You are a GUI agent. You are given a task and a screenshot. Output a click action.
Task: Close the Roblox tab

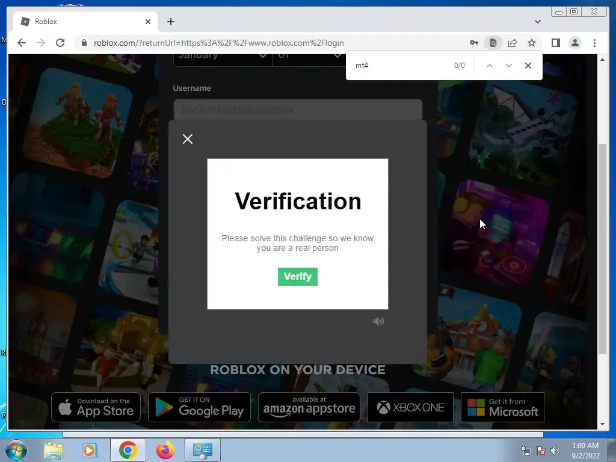[148, 22]
